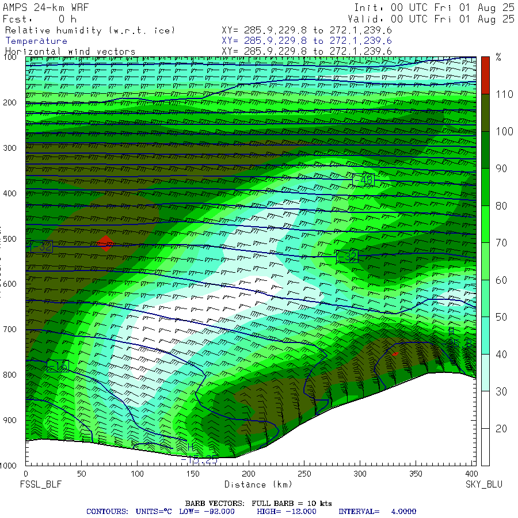Click the XY coordinates beside Relative humidity
518x518 pixels.
(x=307, y=31)
